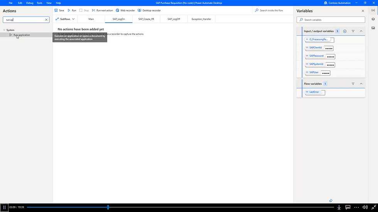Open the Edit menu

(20, 3)
